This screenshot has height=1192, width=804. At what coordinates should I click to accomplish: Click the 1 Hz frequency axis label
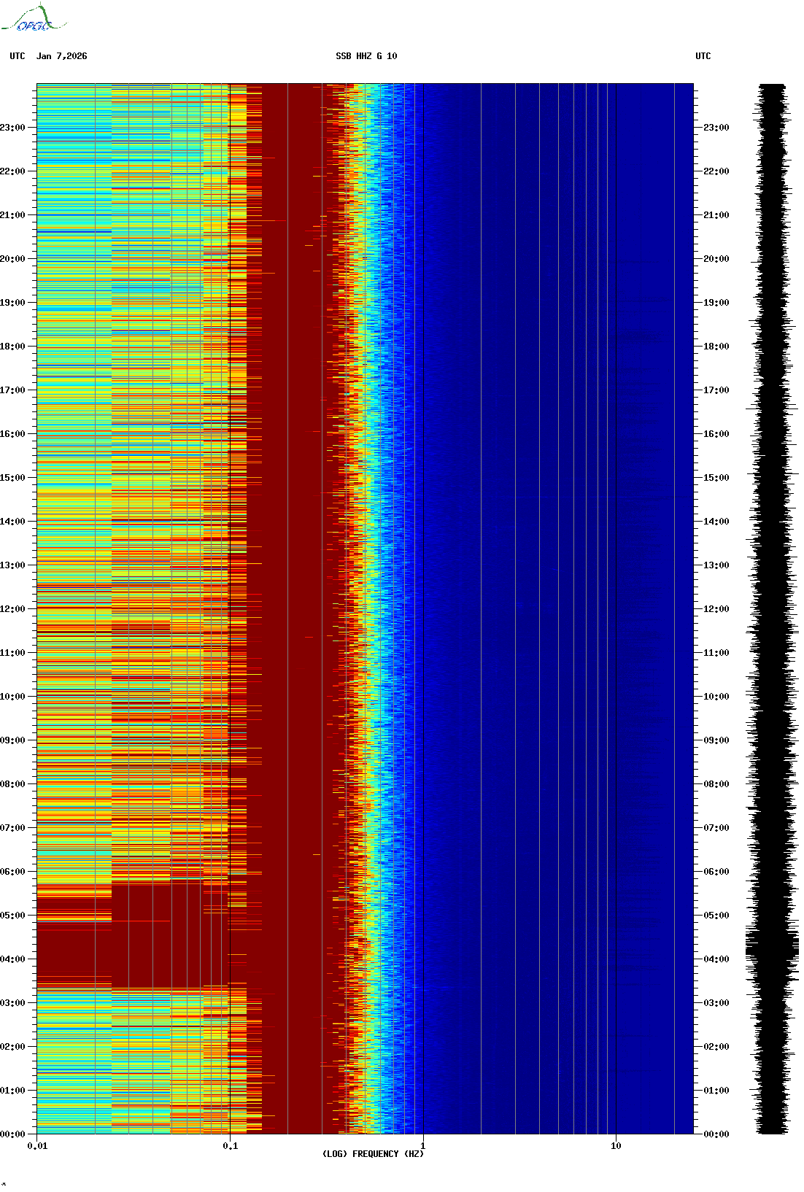tap(422, 1146)
